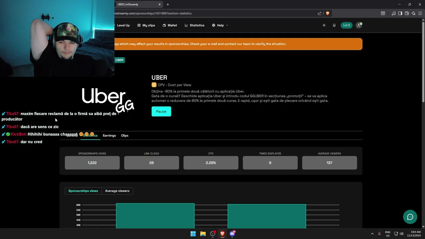Click the UBER campaign title heading

click(x=159, y=78)
